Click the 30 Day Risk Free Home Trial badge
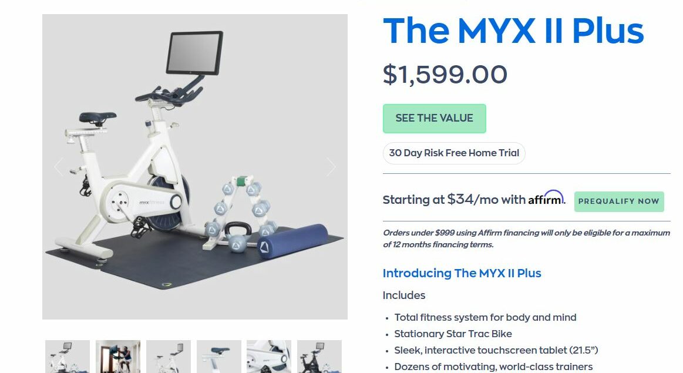683x373 pixels. point(454,153)
